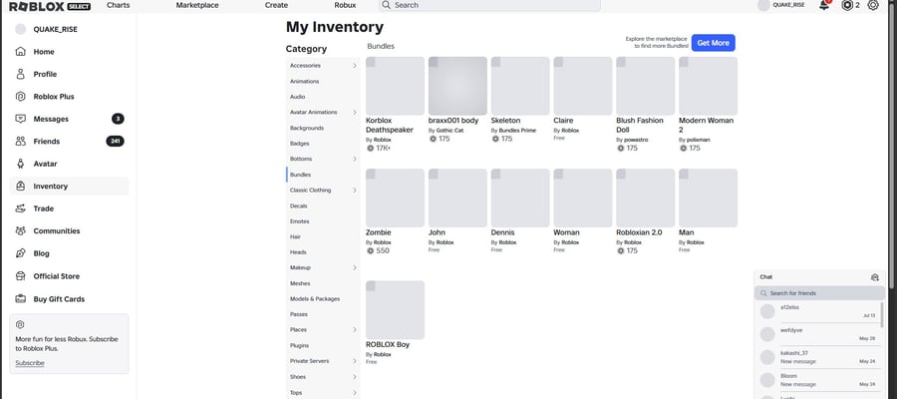Click the Home icon in sidebar

pos(21,52)
